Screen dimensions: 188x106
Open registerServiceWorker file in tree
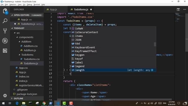tap(27, 85)
